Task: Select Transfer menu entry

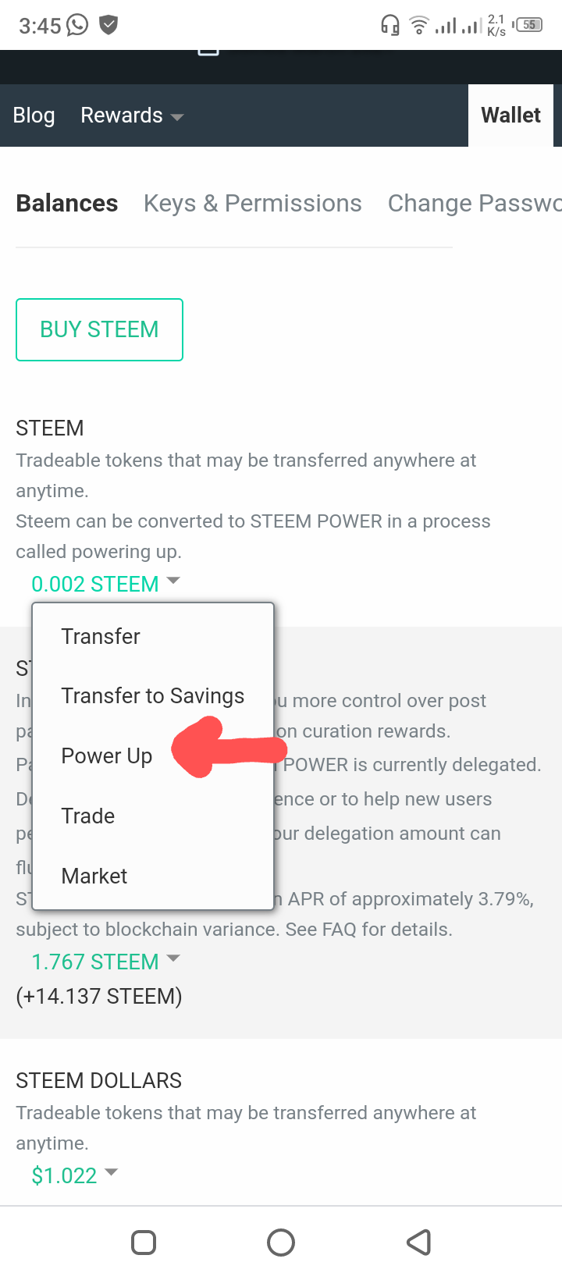Action: point(101,636)
